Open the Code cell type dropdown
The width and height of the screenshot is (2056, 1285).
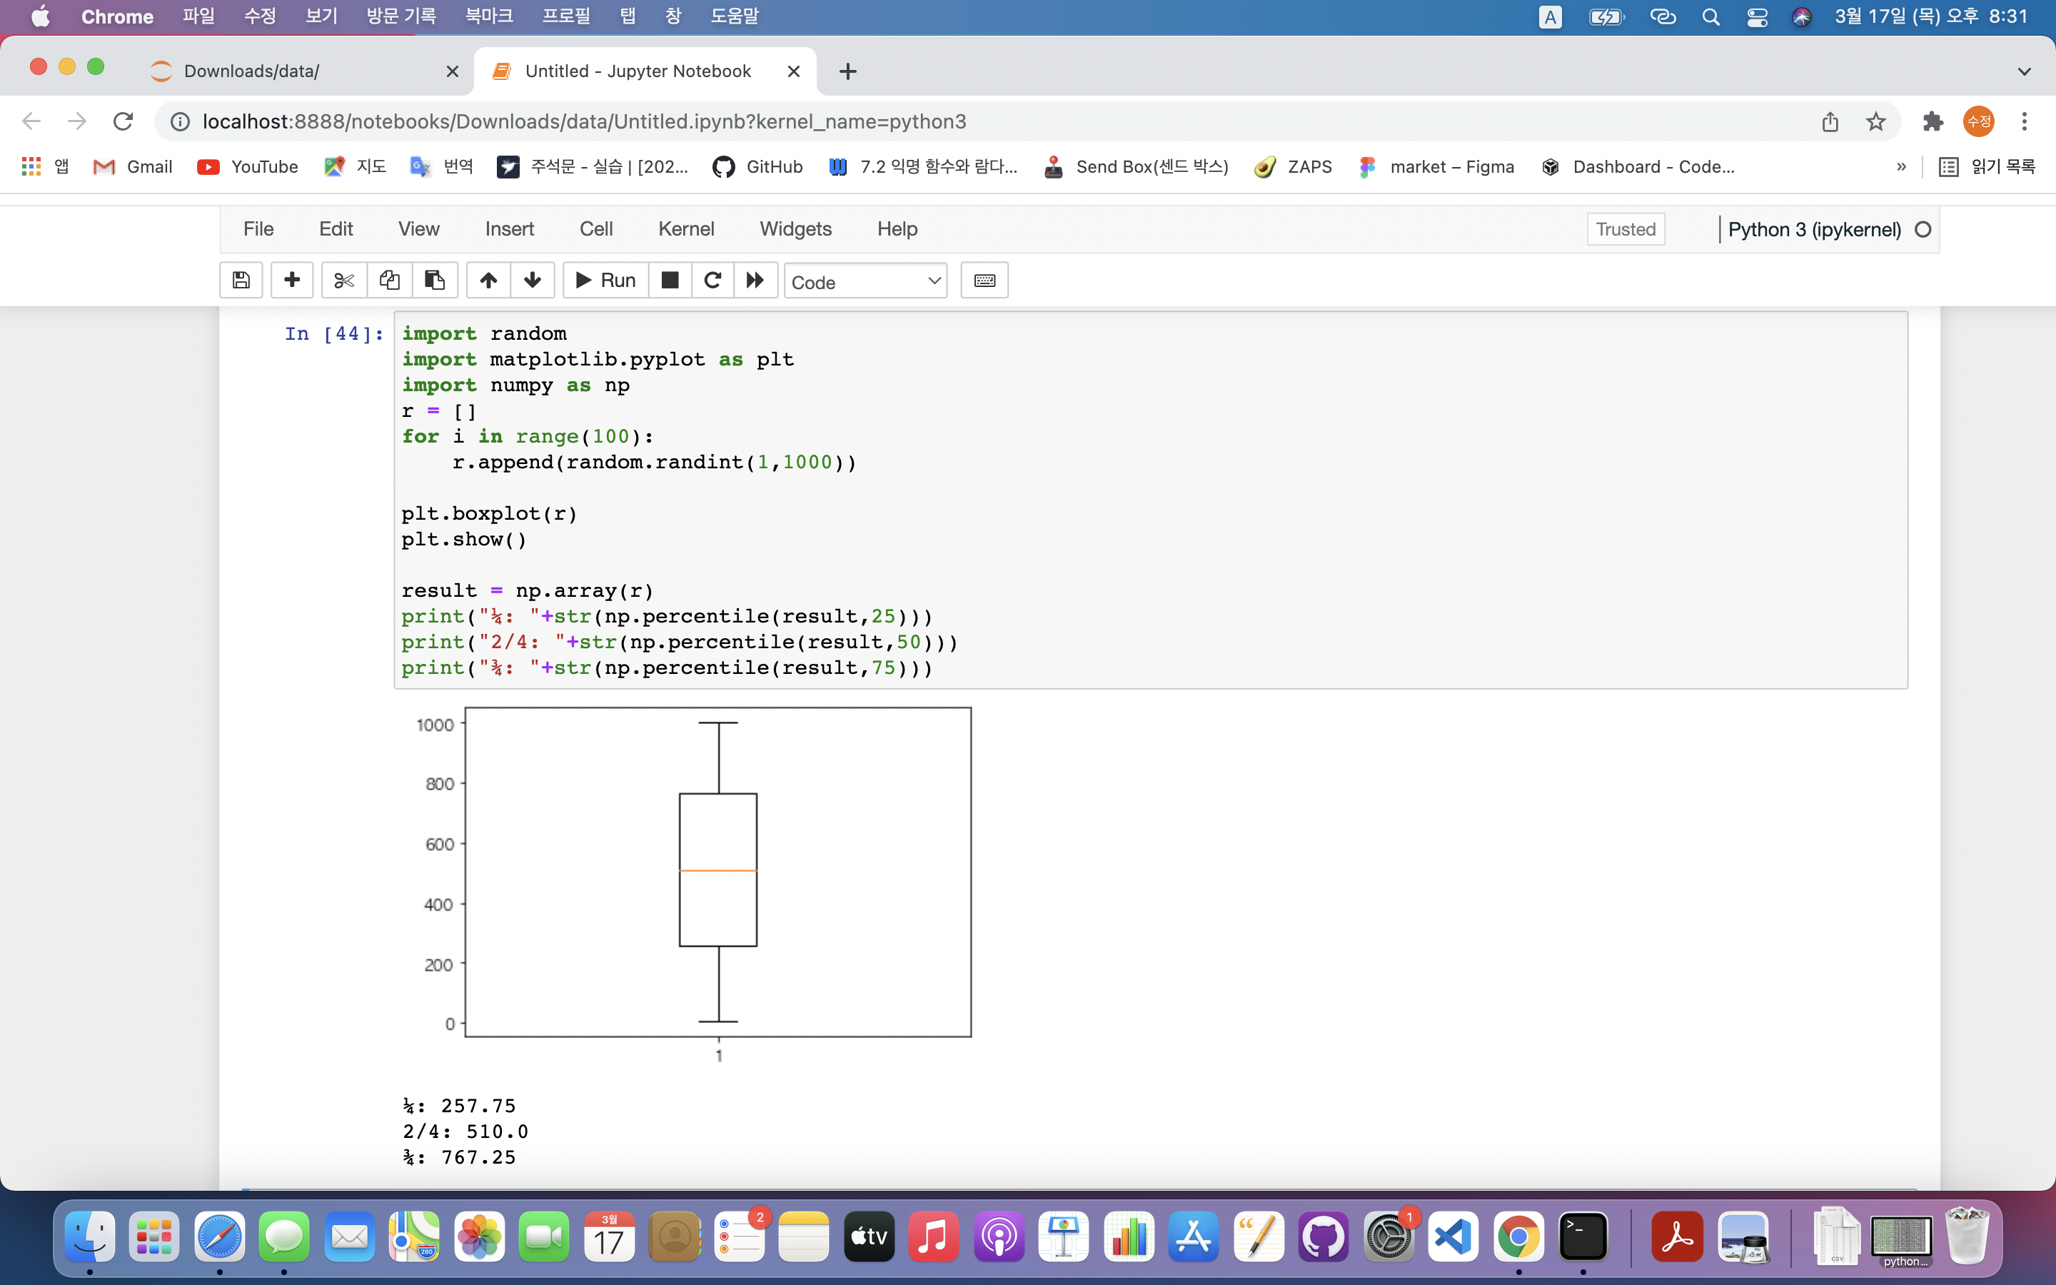tap(865, 281)
